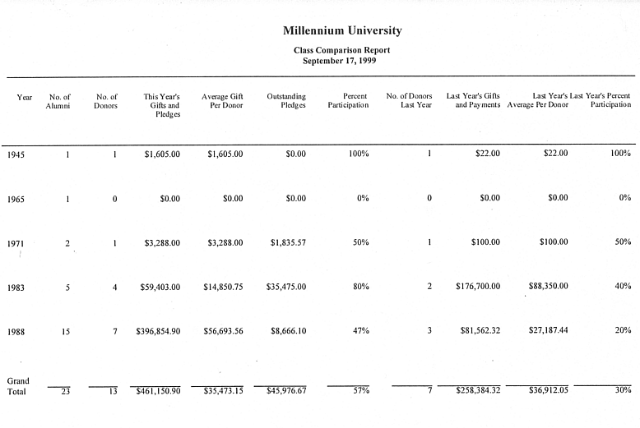Select the Grand Total row label
This screenshot has width=640, height=428.
(18, 386)
